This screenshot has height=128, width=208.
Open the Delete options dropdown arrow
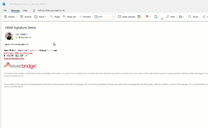point(17,17)
